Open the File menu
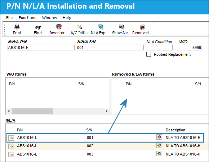The width and height of the screenshot is (209, 162). [9, 18]
